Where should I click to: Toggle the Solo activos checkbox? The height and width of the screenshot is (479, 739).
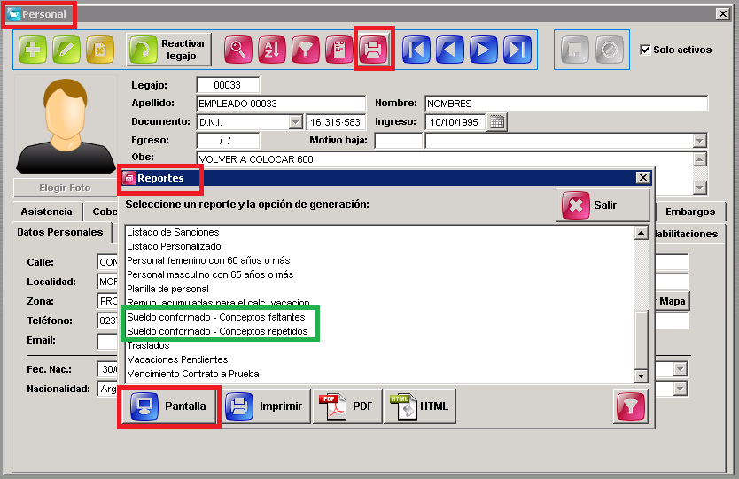click(x=645, y=50)
